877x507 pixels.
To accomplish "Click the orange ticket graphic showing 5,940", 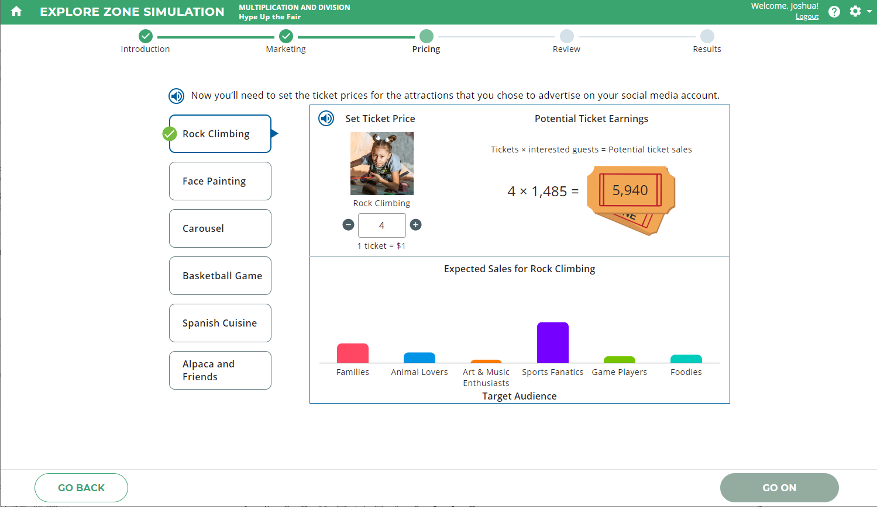I will pos(631,190).
